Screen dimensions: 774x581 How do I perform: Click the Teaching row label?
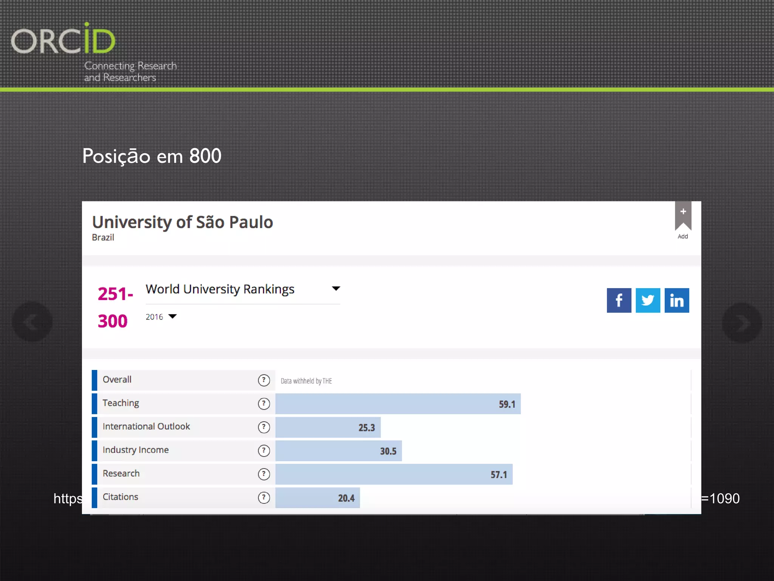click(x=121, y=403)
